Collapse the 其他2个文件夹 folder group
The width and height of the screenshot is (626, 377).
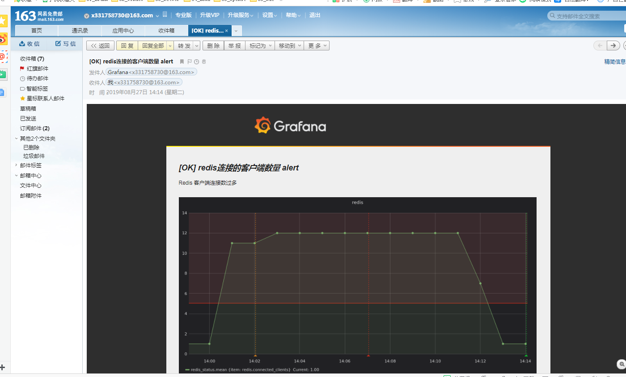coord(17,138)
